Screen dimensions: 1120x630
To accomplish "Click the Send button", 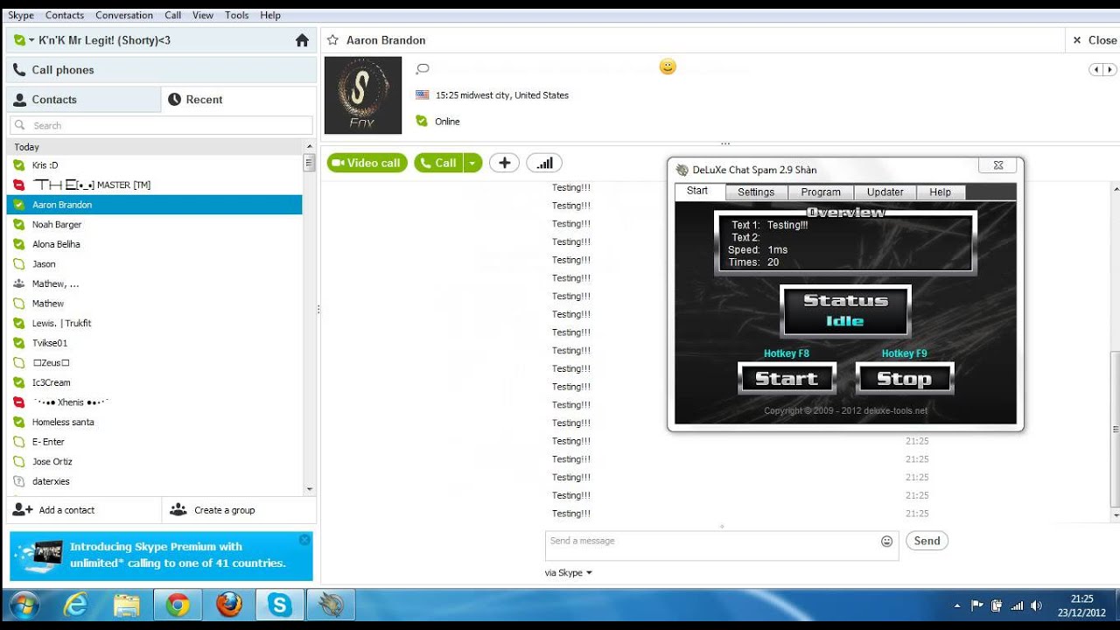I will pos(927,541).
